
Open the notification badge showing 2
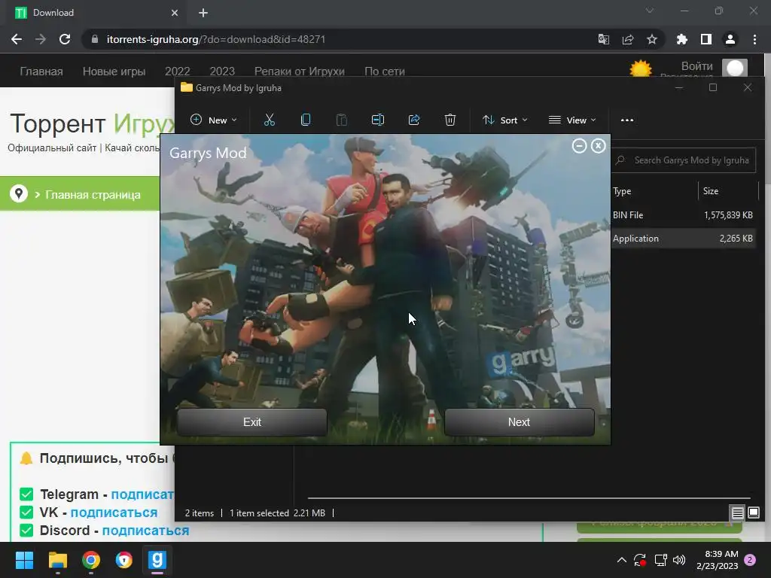(750, 560)
